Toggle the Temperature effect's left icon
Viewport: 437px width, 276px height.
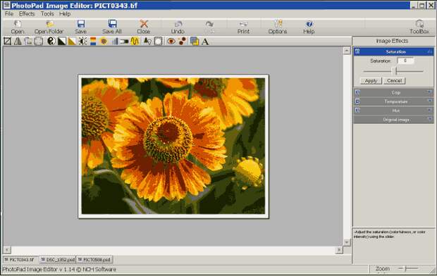pyautogui.click(x=357, y=101)
